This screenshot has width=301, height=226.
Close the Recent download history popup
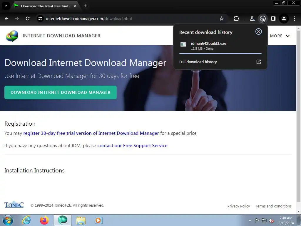tap(259, 31)
